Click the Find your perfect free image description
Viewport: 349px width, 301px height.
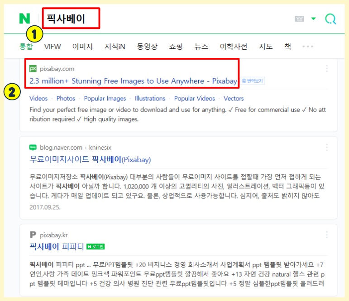tap(177, 114)
